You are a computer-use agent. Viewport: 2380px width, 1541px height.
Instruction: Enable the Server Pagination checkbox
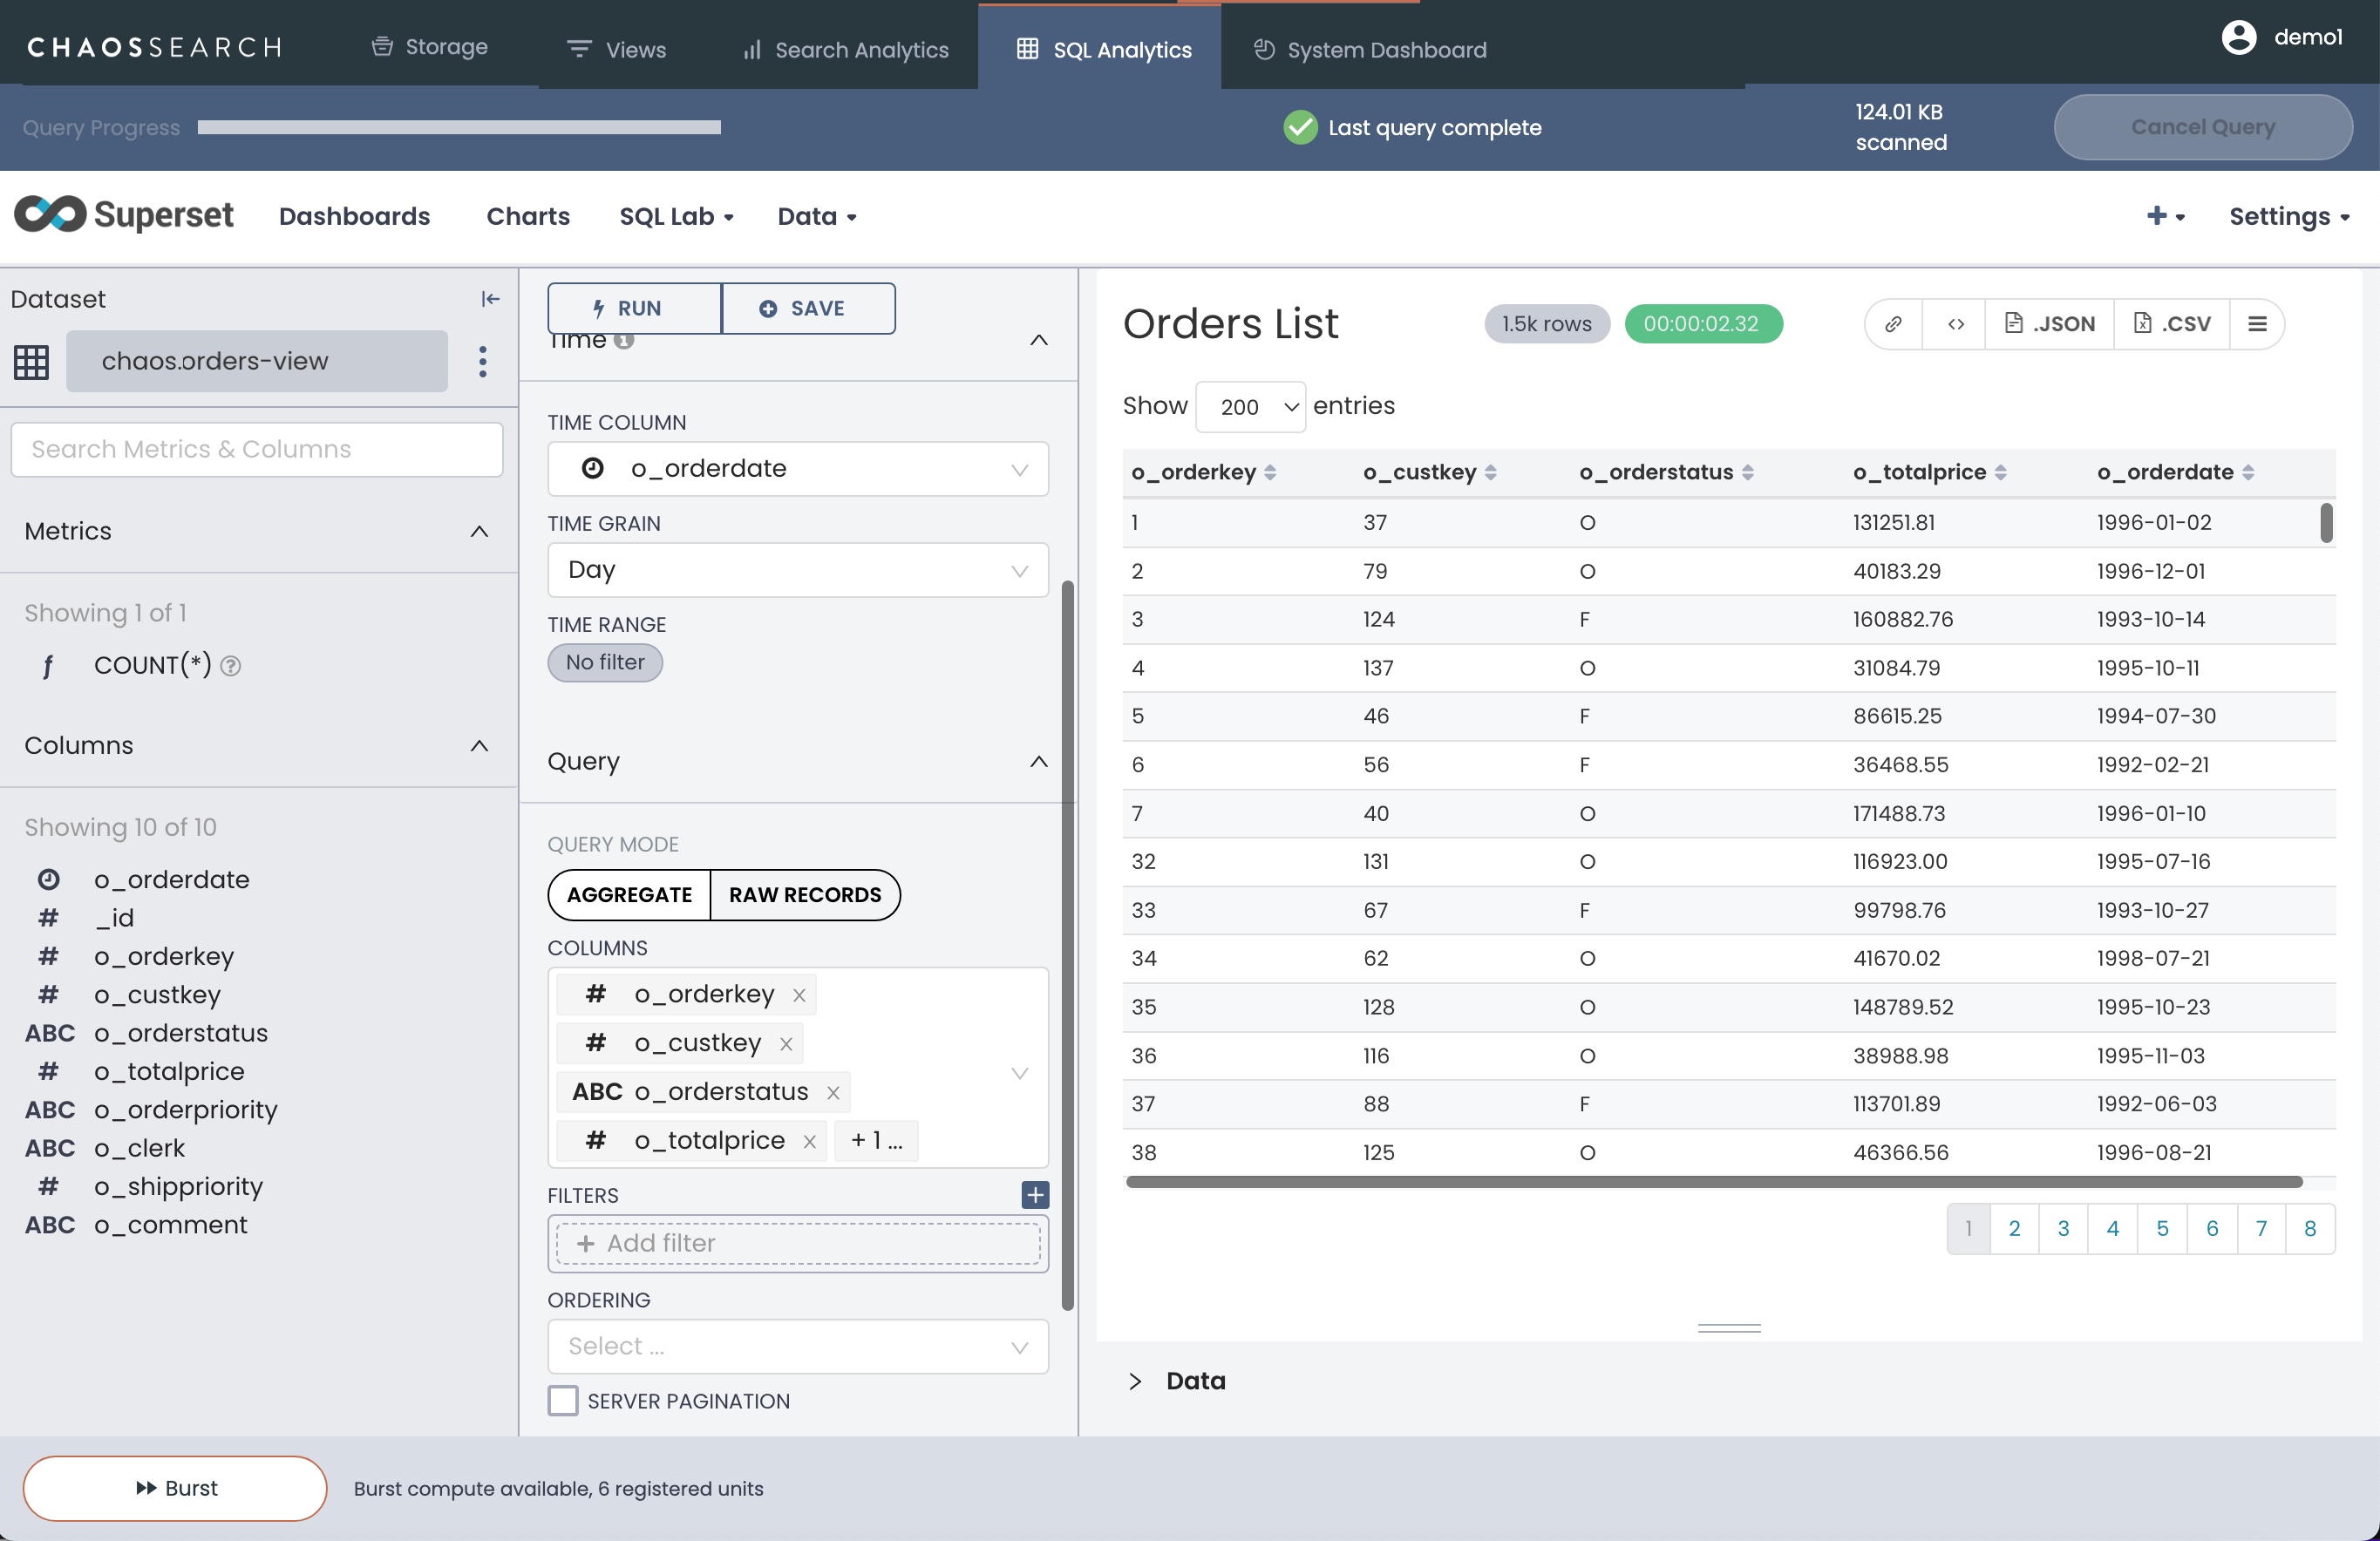click(x=563, y=1400)
